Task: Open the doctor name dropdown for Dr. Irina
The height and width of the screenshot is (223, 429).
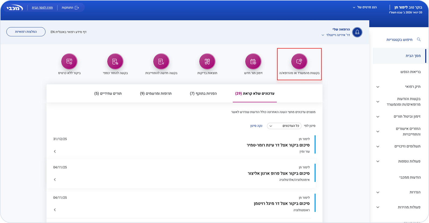Action: pyautogui.click(x=323, y=35)
